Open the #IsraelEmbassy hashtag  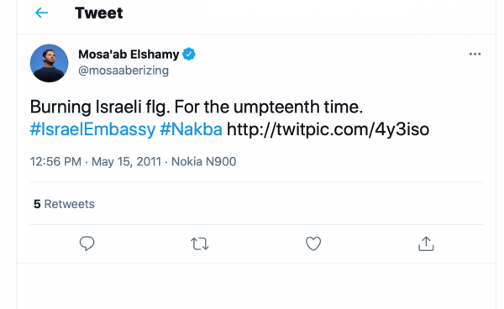(x=92, y=129)
